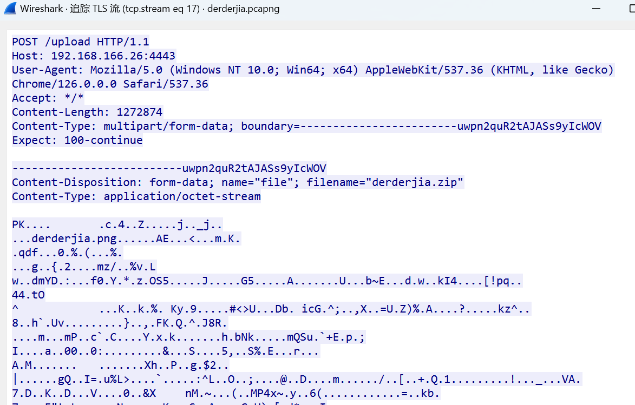Viewport: 635px width, 405px height.
Task: Click the standalone boundary line '--uwpn2quR2tAJASs9yIcWOV'
Action: coord(169,168)
